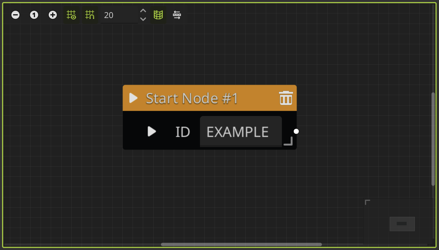This screenshot has height=250, width=439.
Task: Toggle snap-to-grid with the magnet-grid icon
Action: click(90, 15)
